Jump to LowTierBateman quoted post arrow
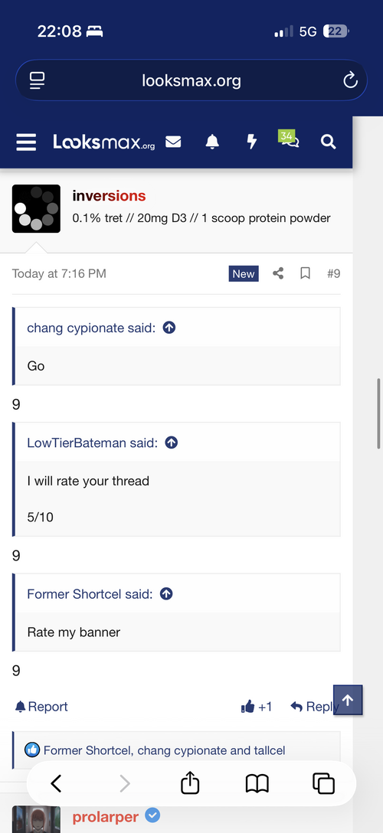 pyautogui.click(x=171, y=443)
